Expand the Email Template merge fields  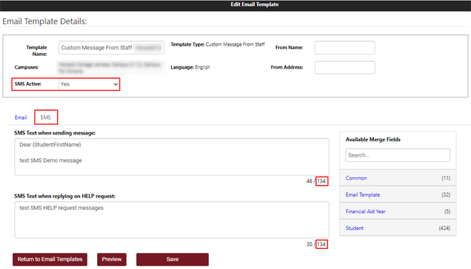[398, 195]
